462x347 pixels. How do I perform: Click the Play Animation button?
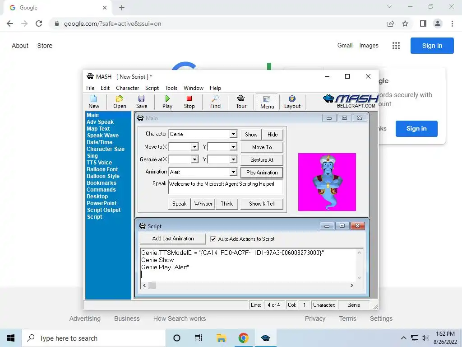pyautogui.click(x=262, y=173)
